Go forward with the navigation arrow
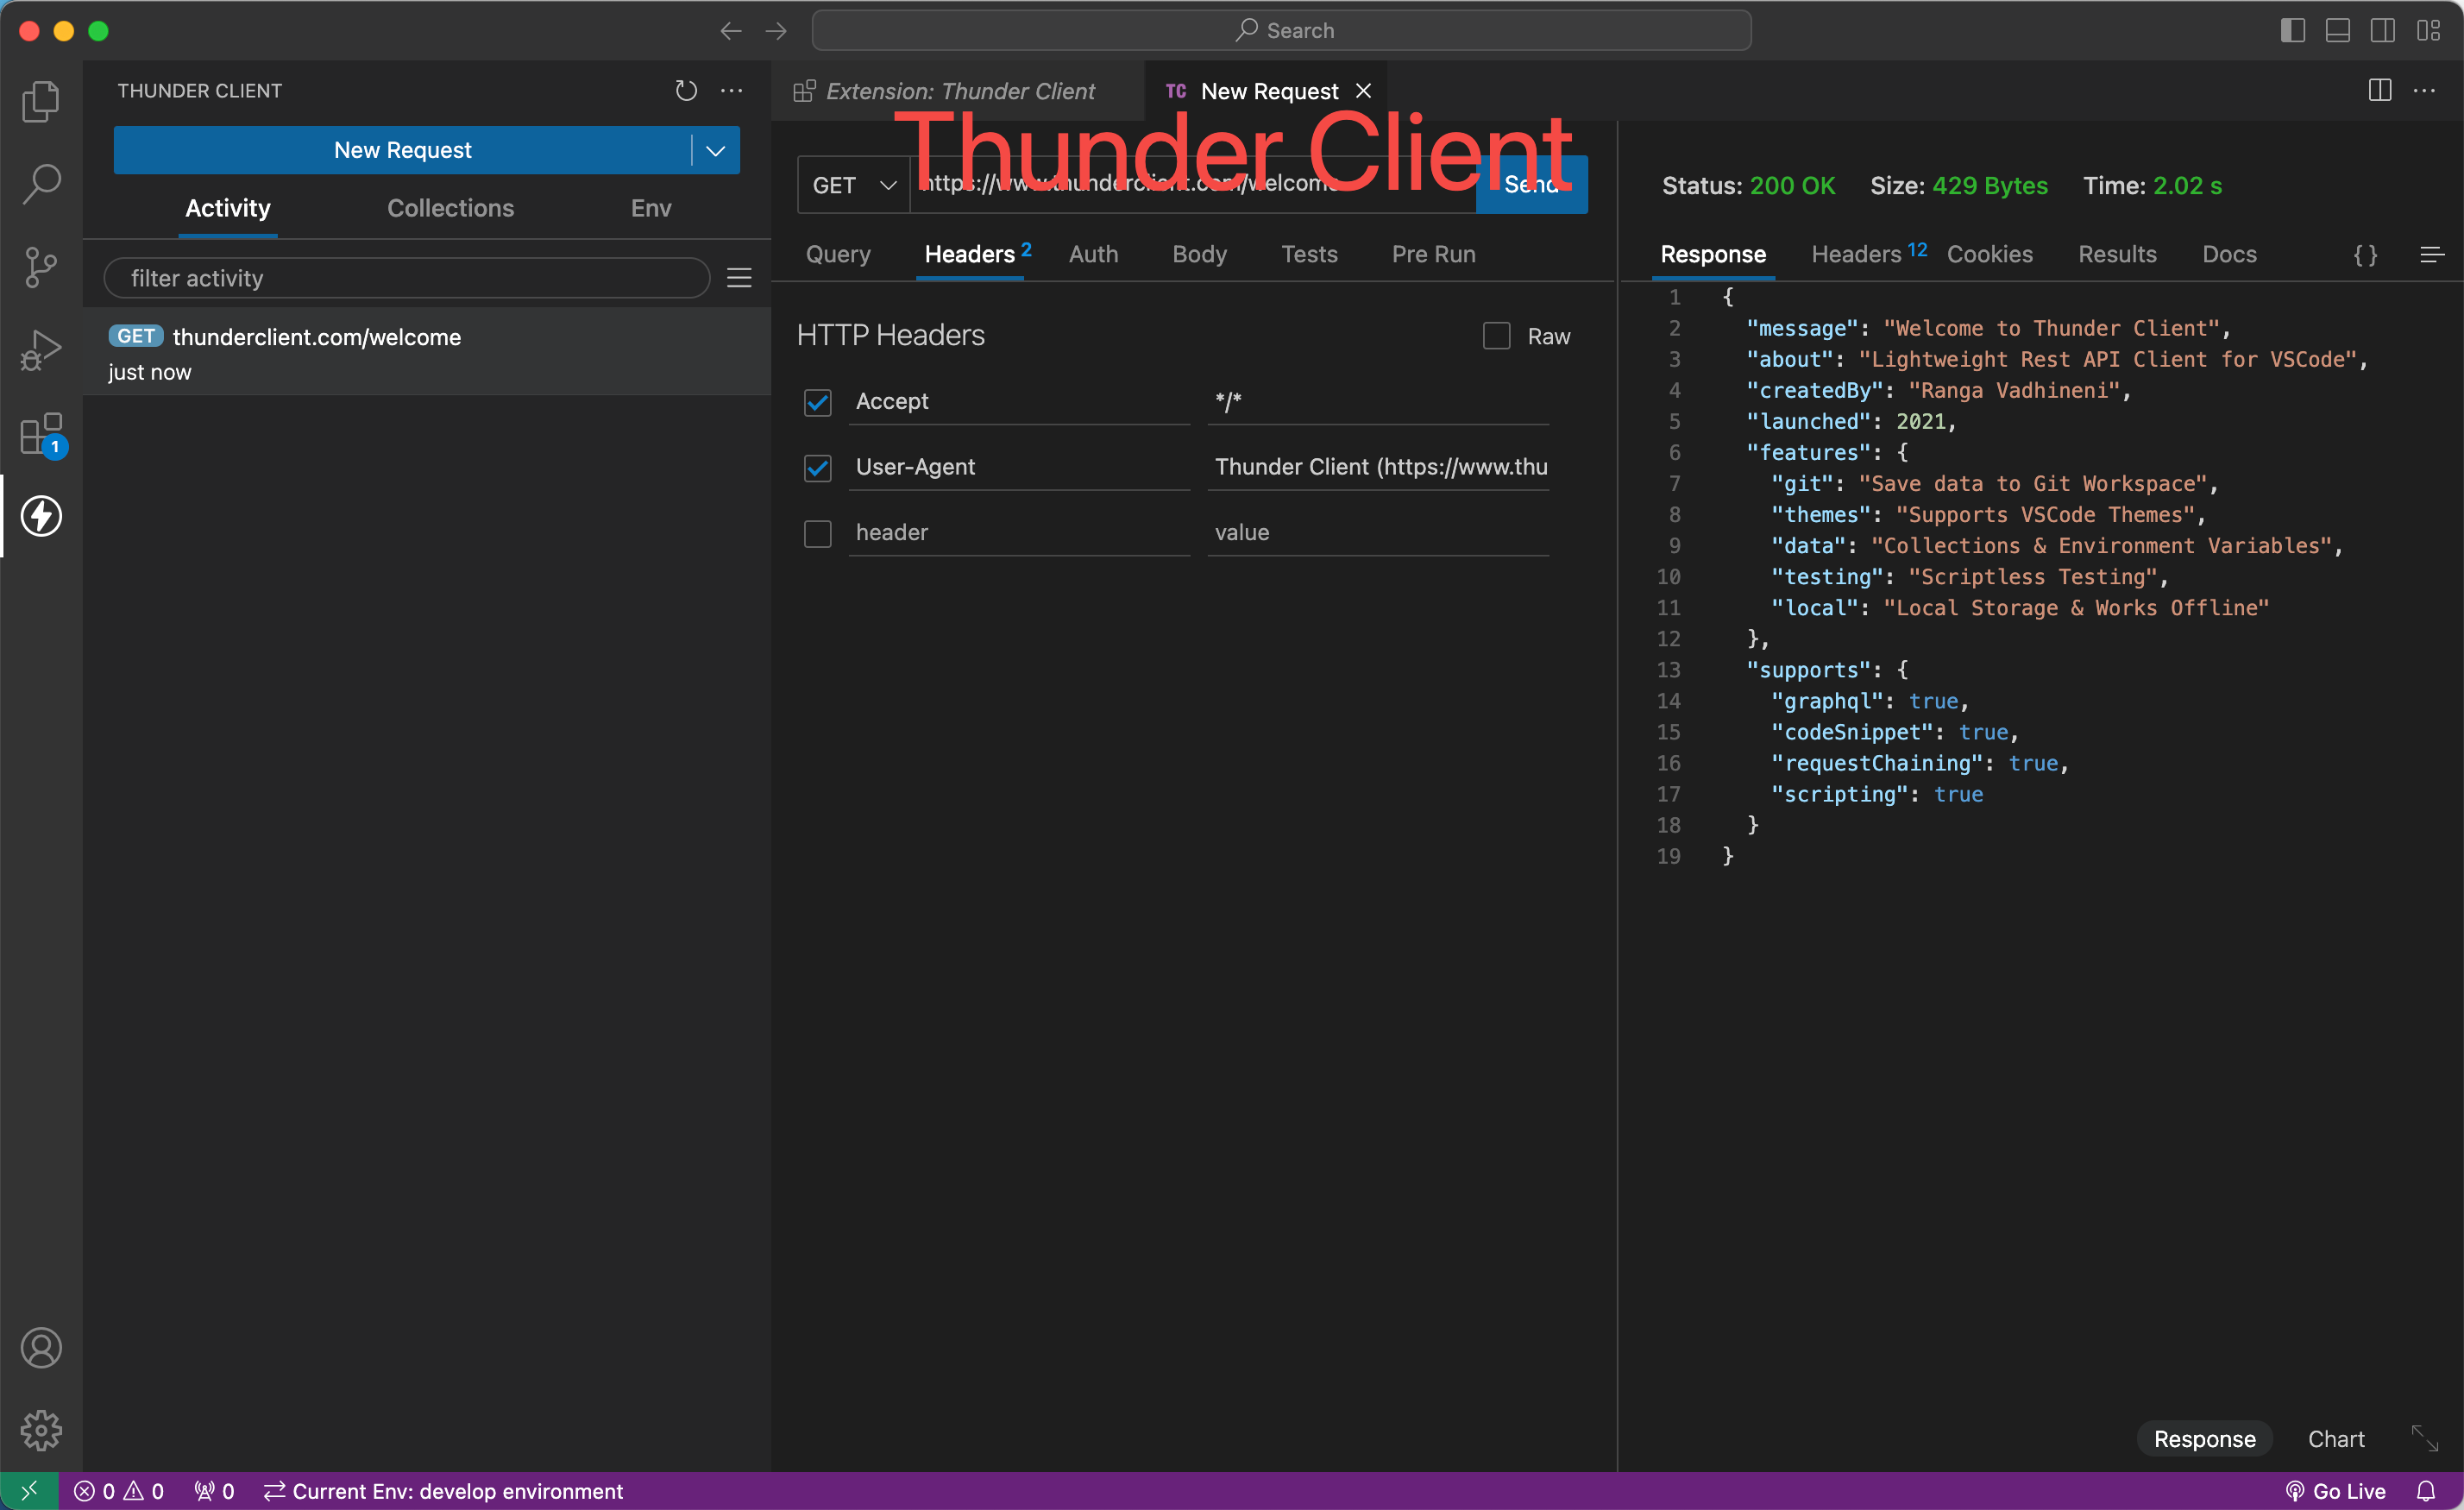The image size is (2464, 1510). click(x=776, y=31)
